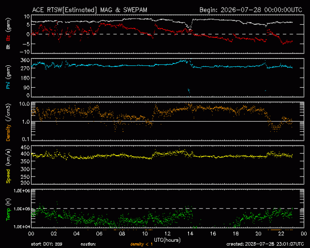
Task: Click the orange 'density < 1' caution legend
Action: pos(141,244)
